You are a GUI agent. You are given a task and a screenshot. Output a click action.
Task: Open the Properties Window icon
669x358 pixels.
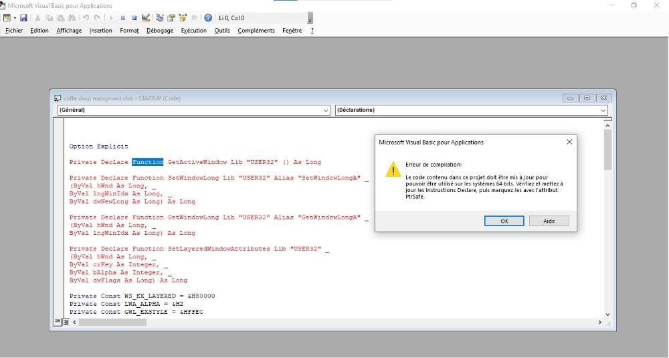[171, 18]
